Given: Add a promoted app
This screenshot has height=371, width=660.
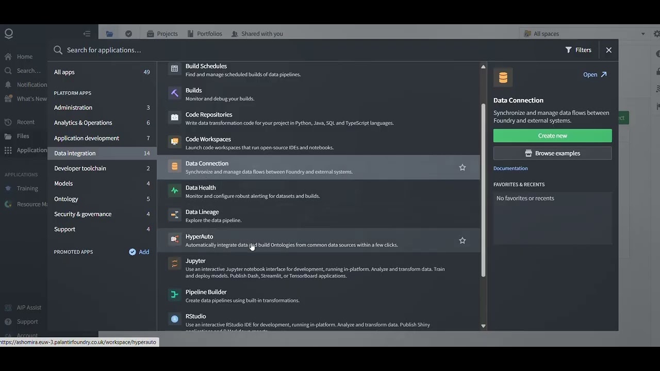Looking at the screenshot, I should coord(139,252).
